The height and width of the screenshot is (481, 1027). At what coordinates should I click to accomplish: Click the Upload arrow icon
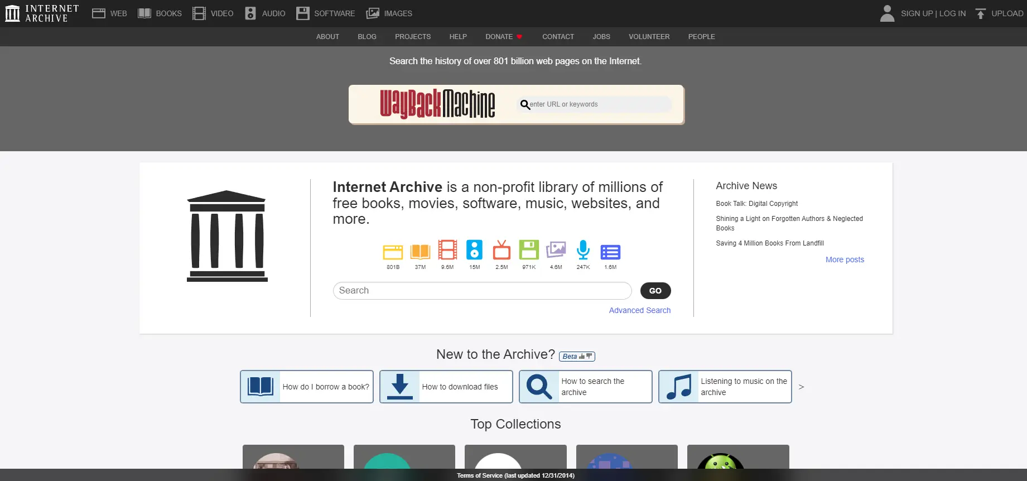pos(980,13)
